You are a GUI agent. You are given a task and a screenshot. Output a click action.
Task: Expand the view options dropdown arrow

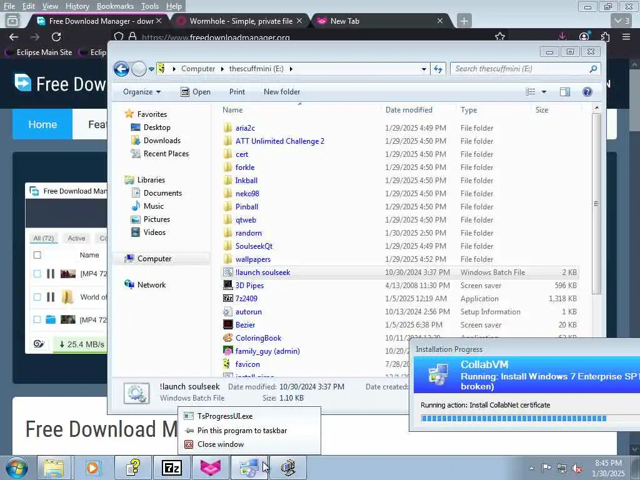pos(544,92)
